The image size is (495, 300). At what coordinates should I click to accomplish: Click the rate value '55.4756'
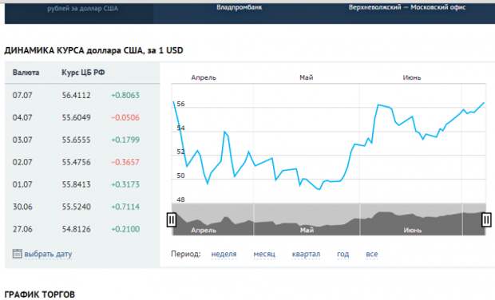(x=76, y=162)
